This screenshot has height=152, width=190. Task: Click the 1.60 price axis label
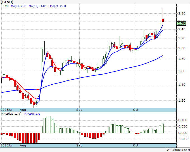[182, 71]
